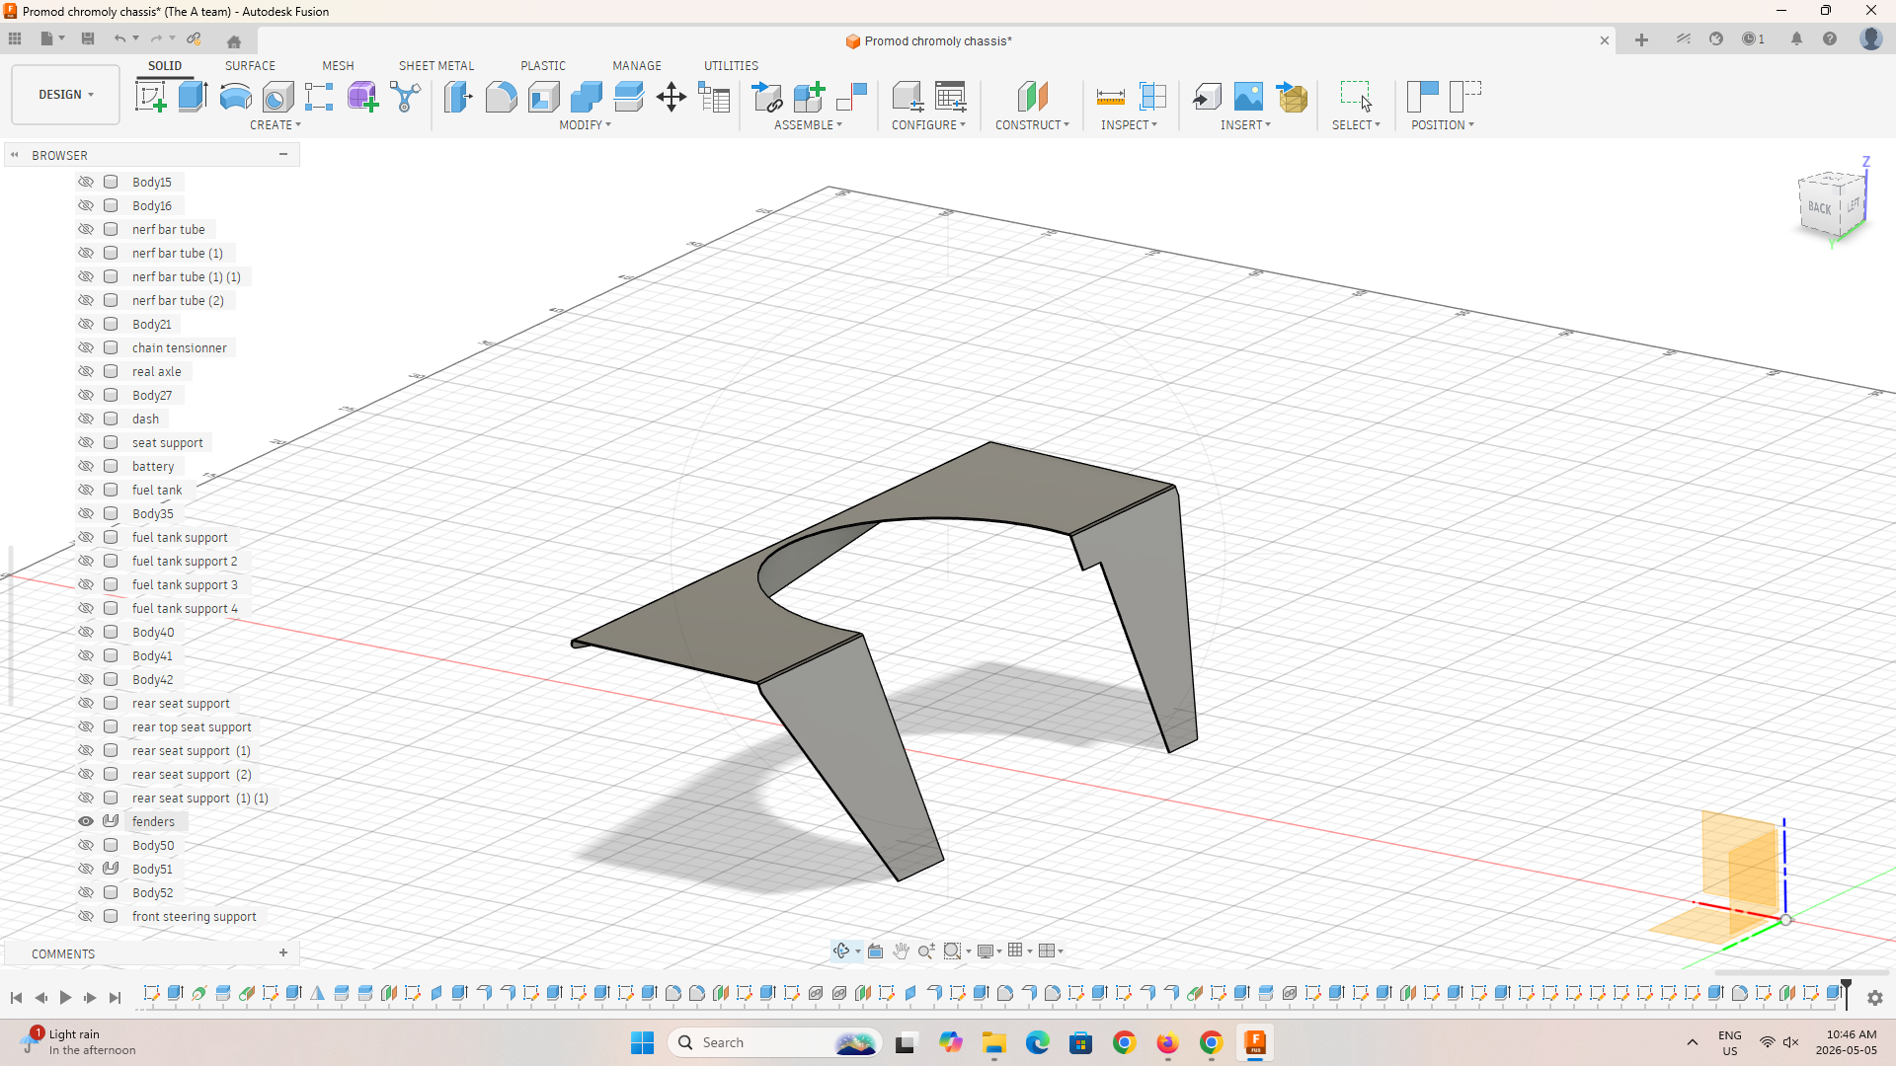
Task: Switch to the SHEET METAL tab
Action: pyautogui.click(x=436, y=66)
